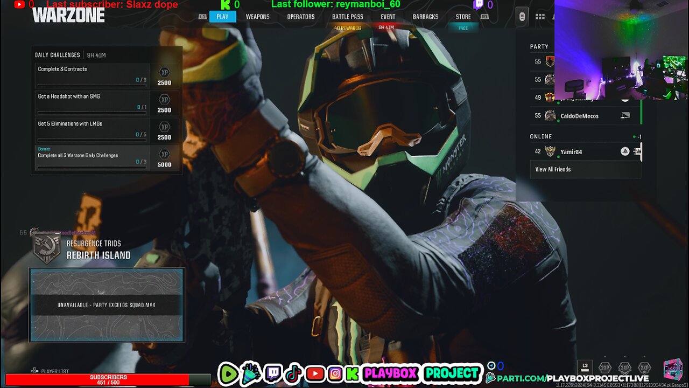Click the Free label under Store
689x388 pixels.
(x=463, y=28)
